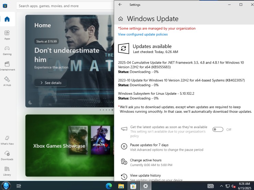Open the Xbox Games Showcase banner
The height and width of the screenshot is (190, 254).
69,146
